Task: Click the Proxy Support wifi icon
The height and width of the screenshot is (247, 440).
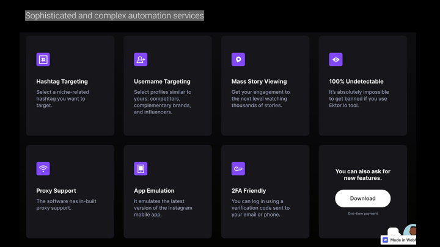Action: pos(43,168)
